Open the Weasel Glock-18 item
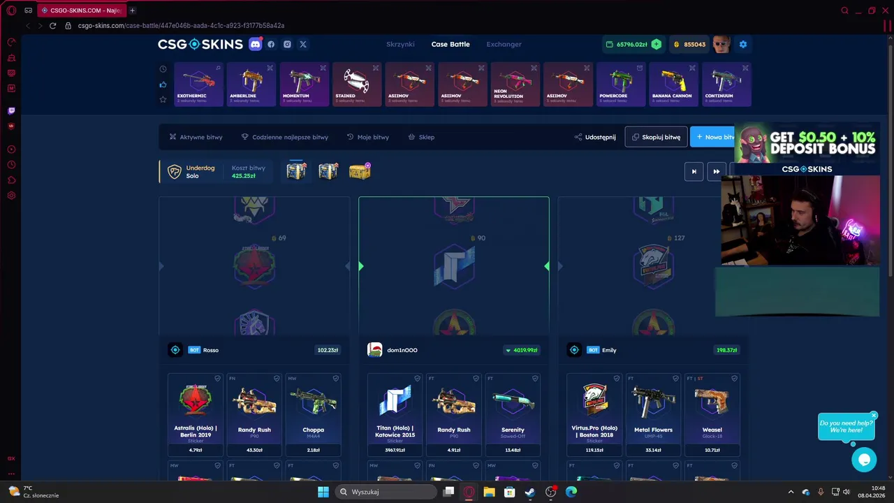894x503 pixels. pyautogui.click(x=712, y=414)
